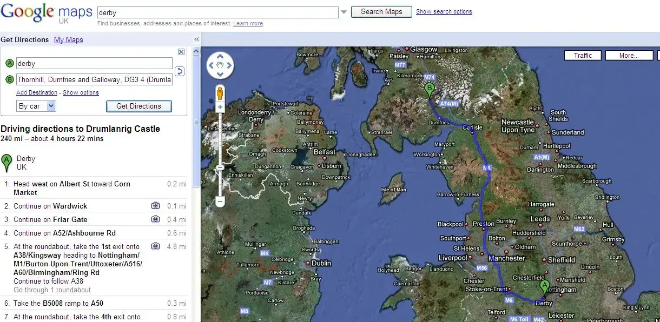
Task: Select step 7 'At the roundabout, take the 4th exit'
Action: point(95,317)
